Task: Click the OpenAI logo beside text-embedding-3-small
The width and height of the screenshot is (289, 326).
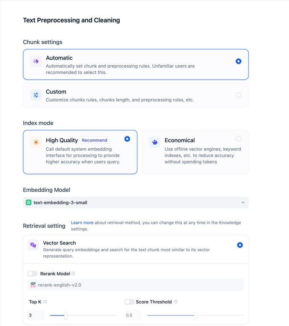Action: (x=29, y=202)
